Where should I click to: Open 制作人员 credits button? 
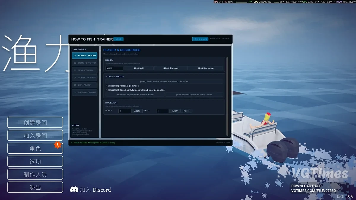pyautogui.click(x=35, y=175)
